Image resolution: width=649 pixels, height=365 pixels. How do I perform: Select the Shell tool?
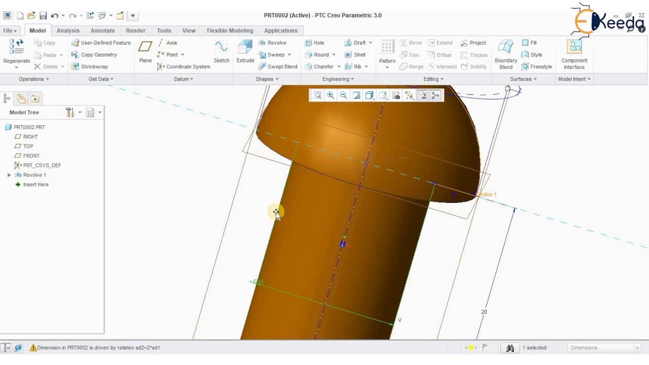tap(355, 55)
